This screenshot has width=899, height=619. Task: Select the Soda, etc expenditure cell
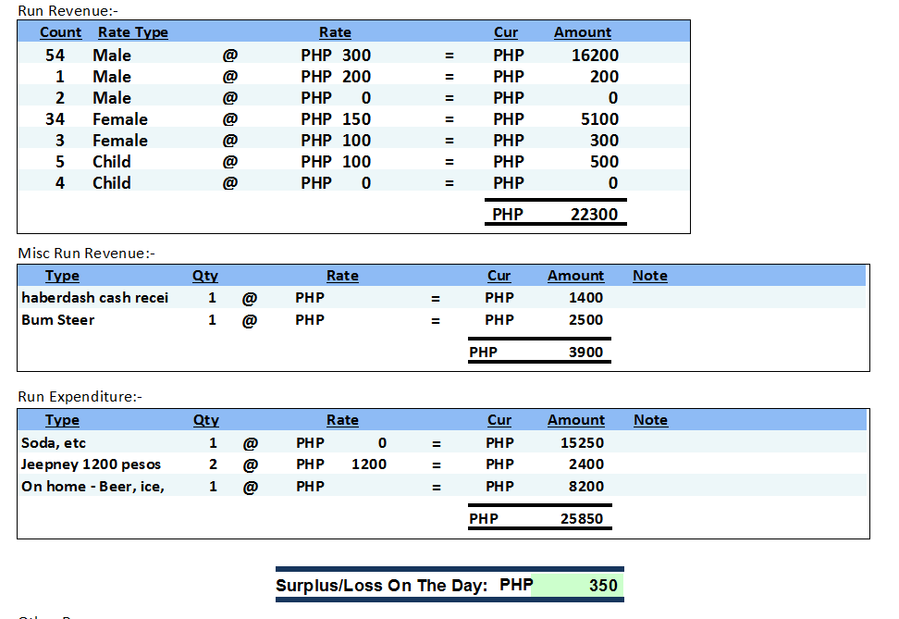point(54,443)
